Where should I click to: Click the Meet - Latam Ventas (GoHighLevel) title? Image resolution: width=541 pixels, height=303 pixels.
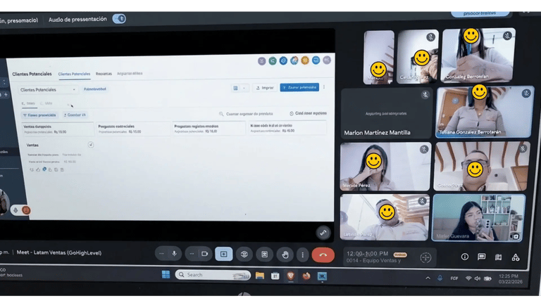(59, 252)
